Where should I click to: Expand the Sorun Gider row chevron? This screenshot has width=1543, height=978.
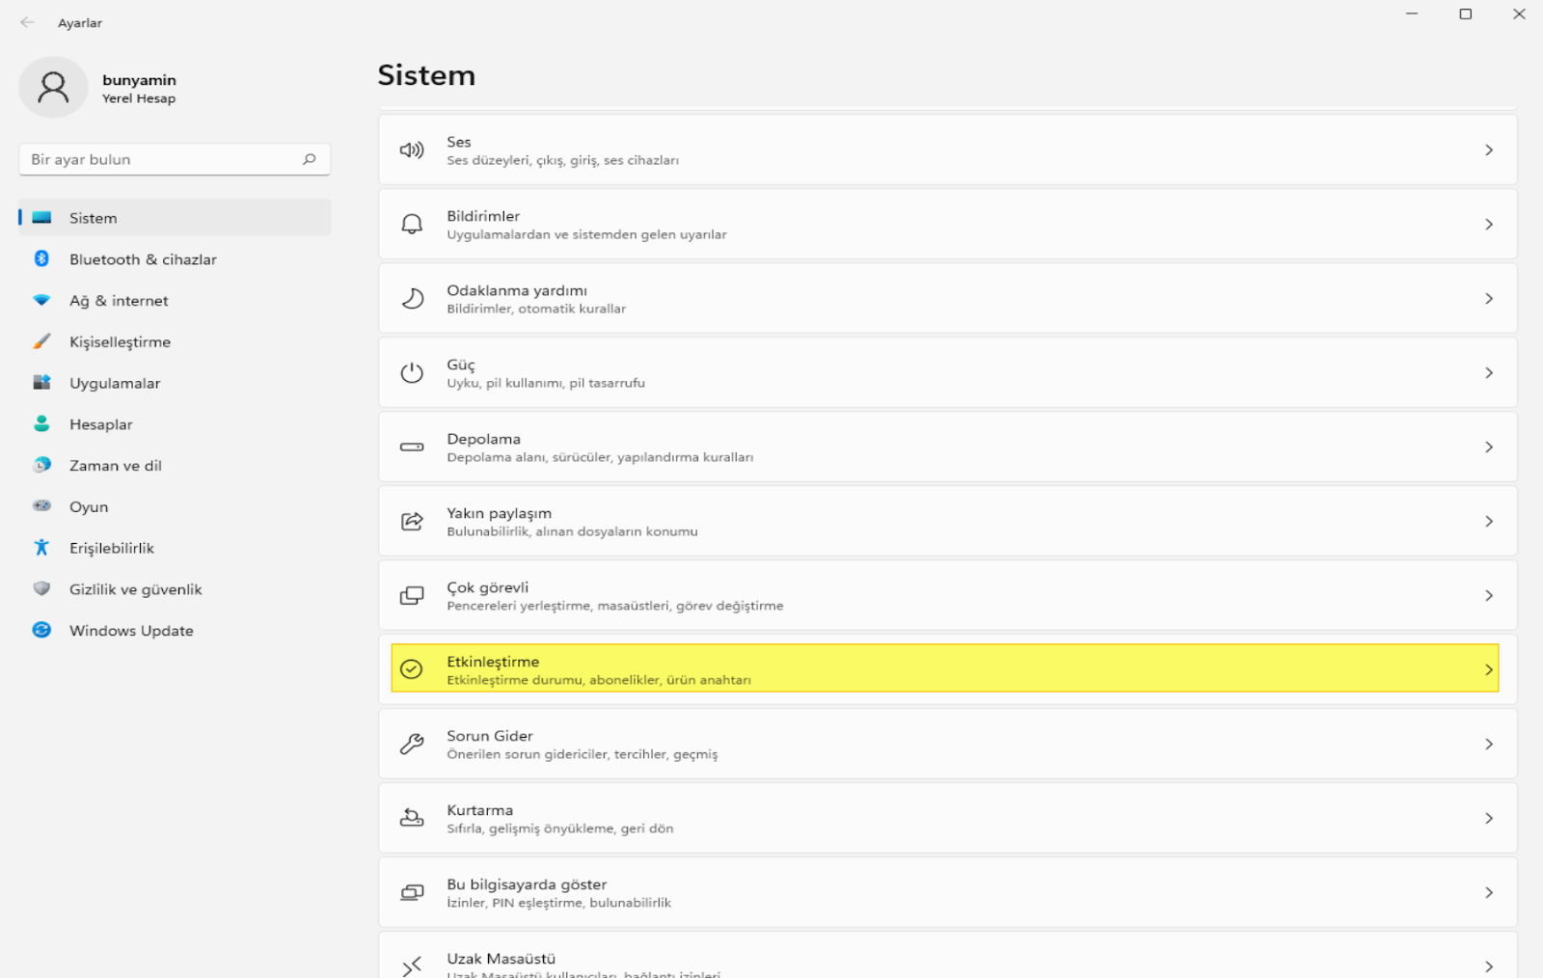tap(1489, 745)
